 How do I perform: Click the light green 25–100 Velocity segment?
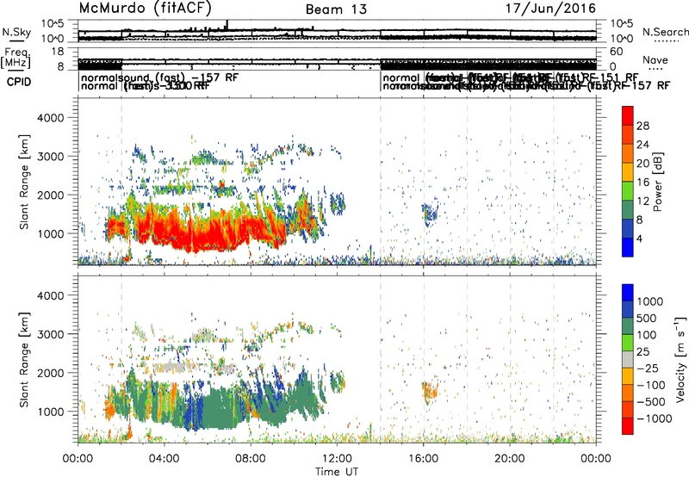tap(628, 343)
